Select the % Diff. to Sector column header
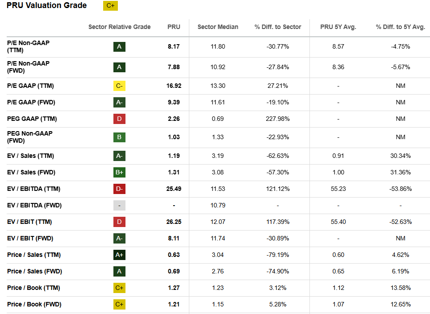Viewport: 430px width, 314px height. click(x=278, y=27)
